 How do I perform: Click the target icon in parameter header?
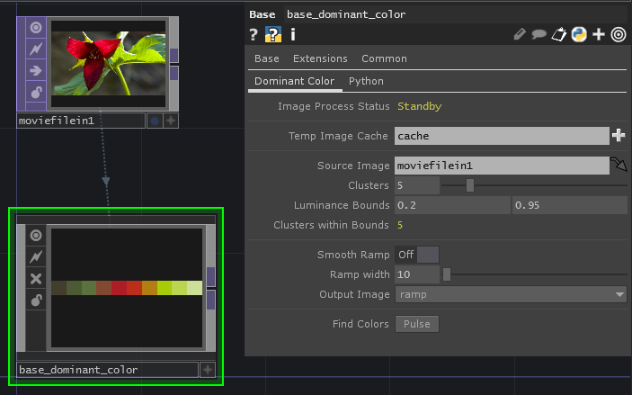619,35
